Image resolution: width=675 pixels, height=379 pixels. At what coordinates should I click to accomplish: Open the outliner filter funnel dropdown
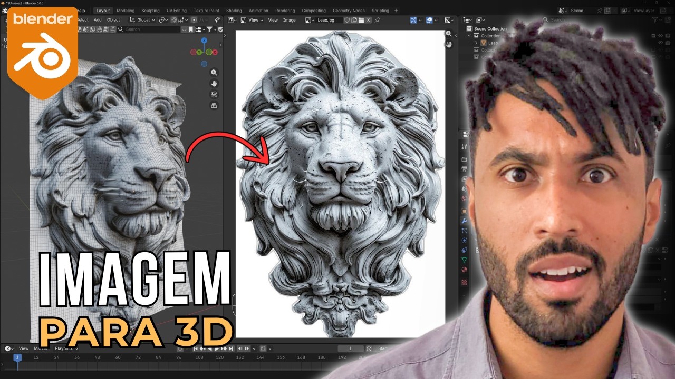(x=656, y=20)
